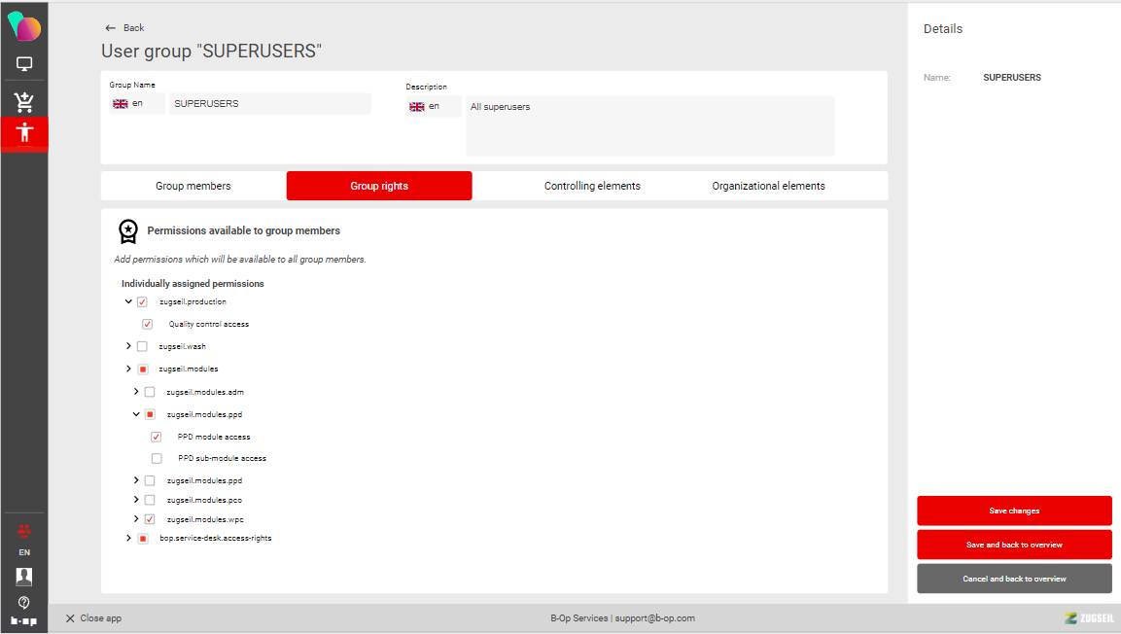Open the Controlling elements tab
The width and height of the screenshot is (1121, 634).
click(592, 186)
